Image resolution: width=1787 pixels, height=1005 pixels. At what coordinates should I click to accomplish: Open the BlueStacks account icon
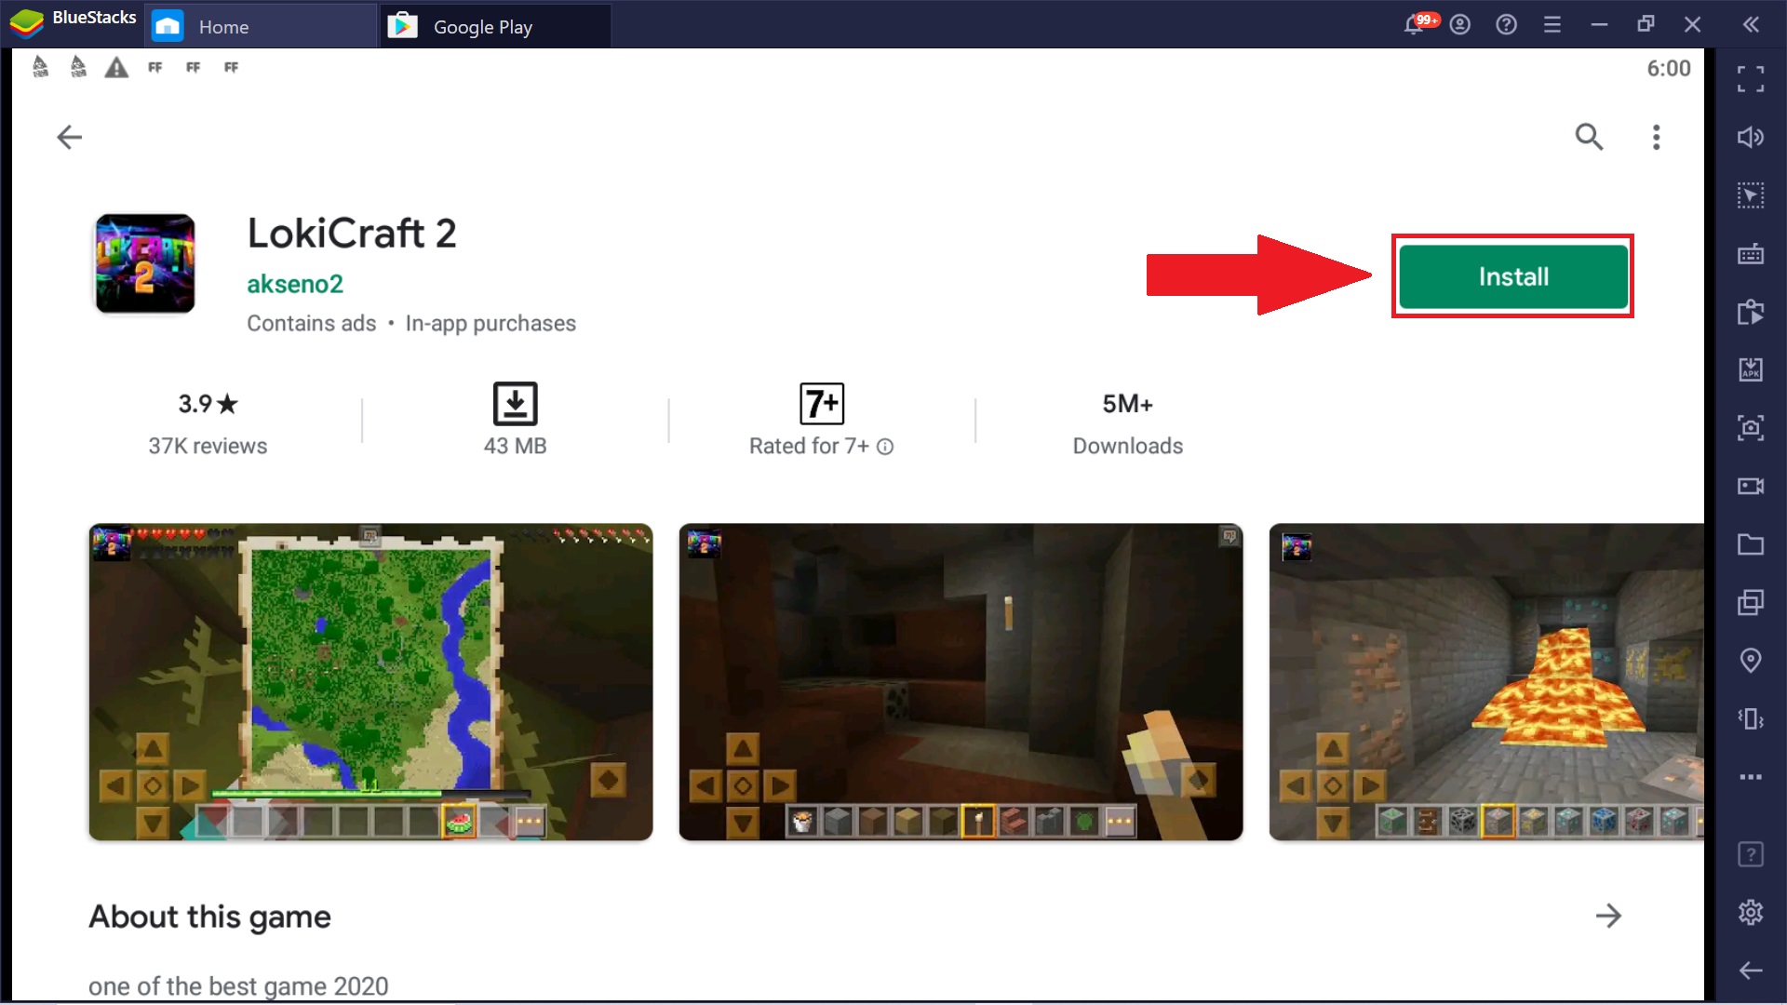(1460, 24)
